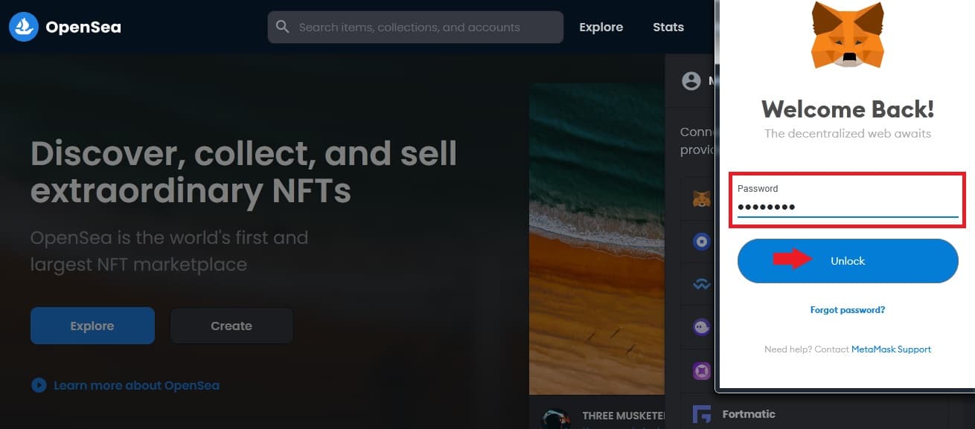Select the Fortmatic wallet label
Screen dimensions: 975x429
(749, 414)
